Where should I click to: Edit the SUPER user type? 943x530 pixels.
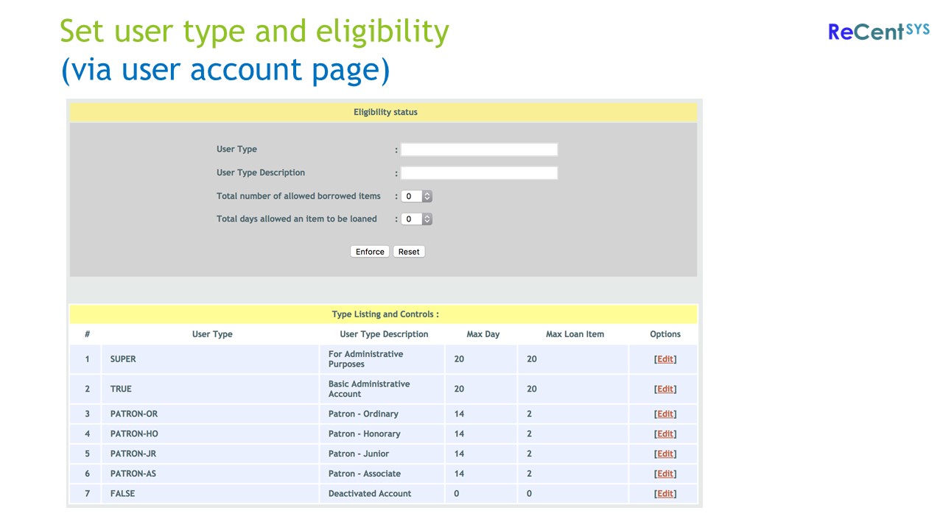click(665, 359)
